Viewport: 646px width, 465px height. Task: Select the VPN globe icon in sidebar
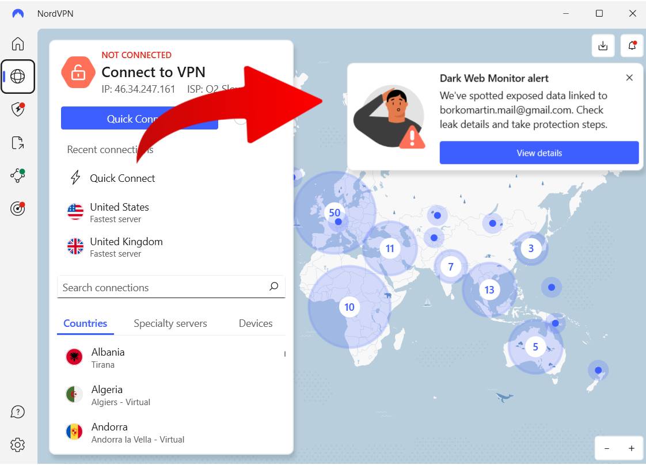(18, 76)
